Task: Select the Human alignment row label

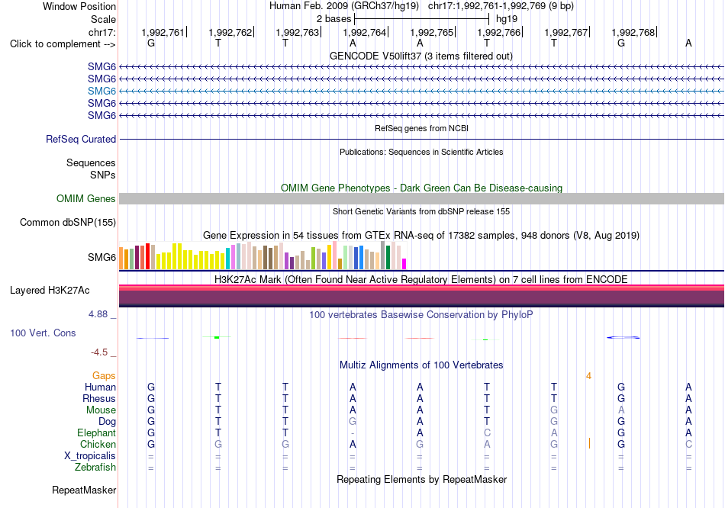Action: [100, 387]
